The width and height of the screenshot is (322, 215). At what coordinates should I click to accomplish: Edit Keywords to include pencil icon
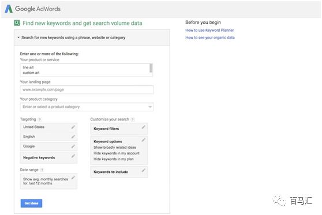click(x=143, y=170)
